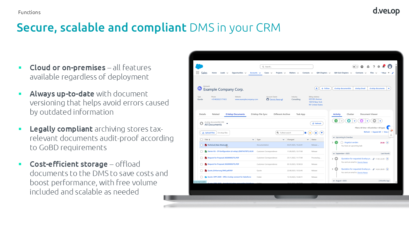Screen dimensions: 409x230
Task: Switch to the D.Velop File Sync tab
Action: [x=259, y=114]
